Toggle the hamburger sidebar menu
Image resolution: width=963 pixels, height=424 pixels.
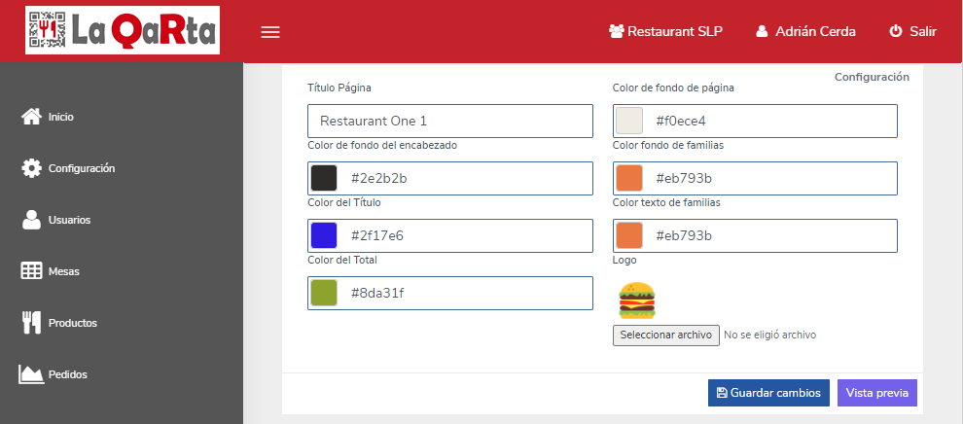[270, 32]
